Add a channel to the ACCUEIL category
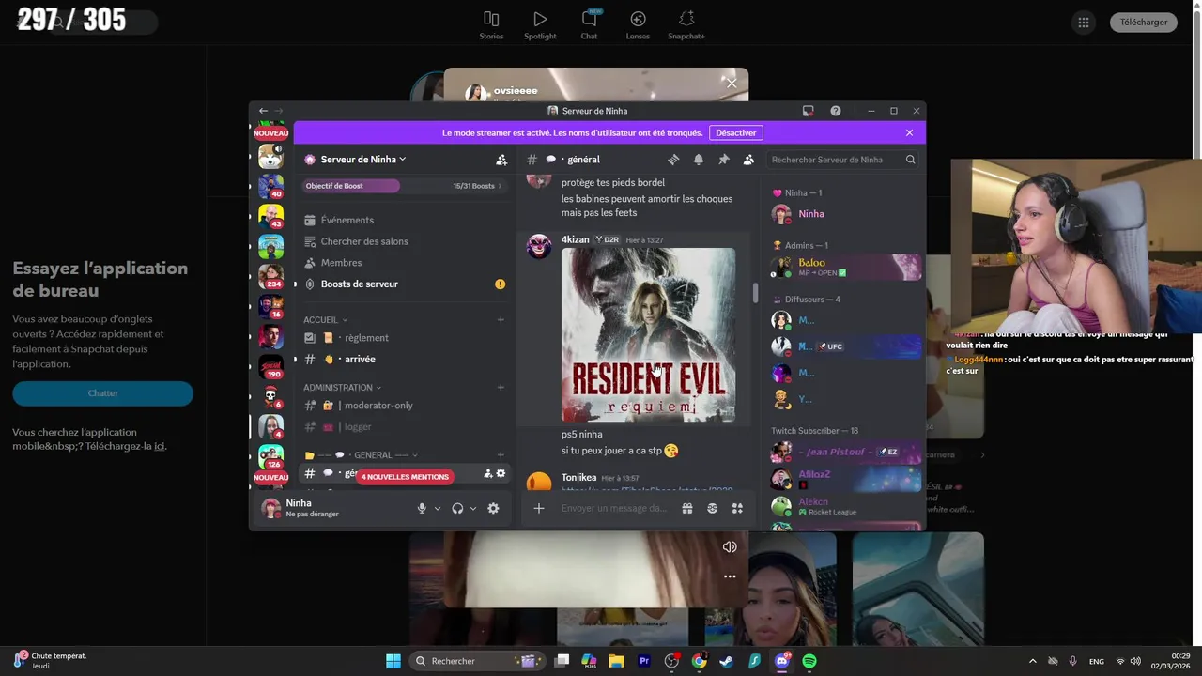 pos(501,320)
